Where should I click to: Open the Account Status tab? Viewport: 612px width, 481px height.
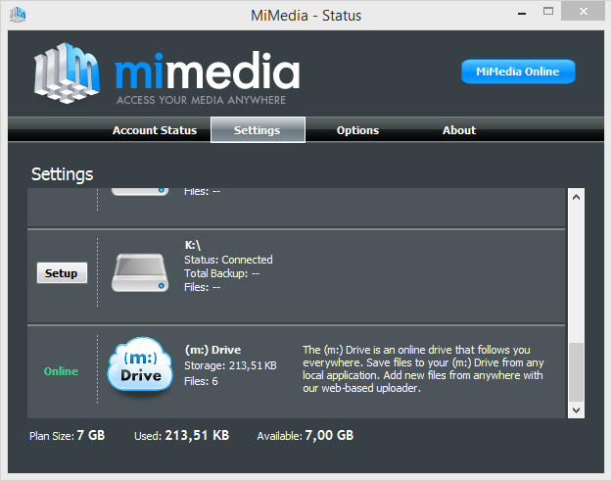tap(155, 130)
